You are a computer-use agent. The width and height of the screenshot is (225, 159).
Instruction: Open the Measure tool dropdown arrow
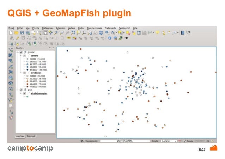click(x=154, y=33)
